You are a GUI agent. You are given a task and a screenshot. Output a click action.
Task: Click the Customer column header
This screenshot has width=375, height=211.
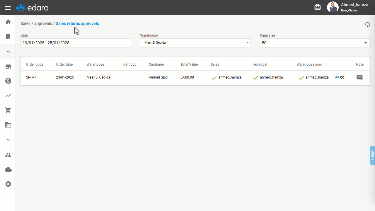(156, 64)
